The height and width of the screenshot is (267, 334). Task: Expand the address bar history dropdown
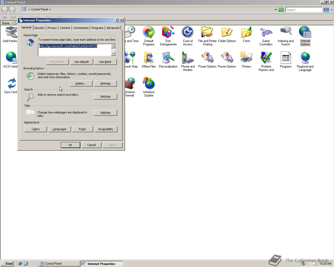click(x=276, y=10)
